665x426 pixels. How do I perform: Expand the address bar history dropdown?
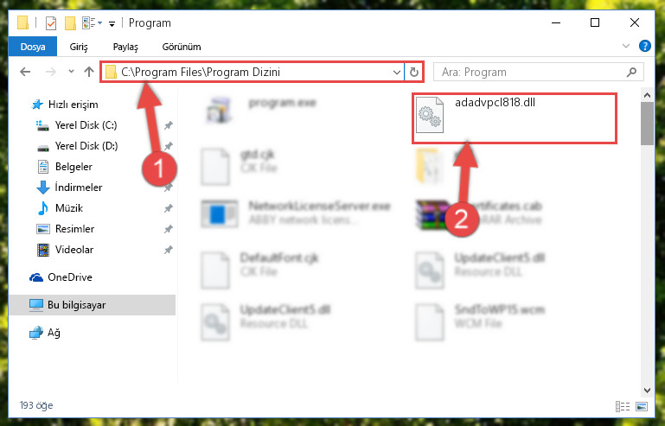397,72
